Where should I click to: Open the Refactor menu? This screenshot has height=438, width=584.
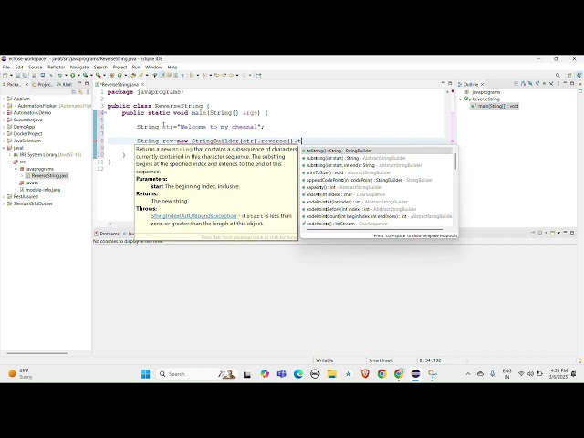57,67
